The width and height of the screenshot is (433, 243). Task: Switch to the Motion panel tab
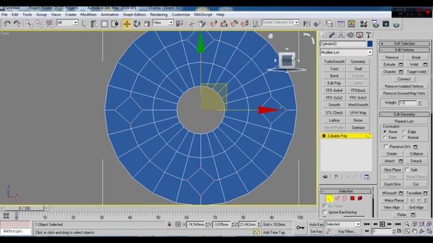tap(350, 35)
